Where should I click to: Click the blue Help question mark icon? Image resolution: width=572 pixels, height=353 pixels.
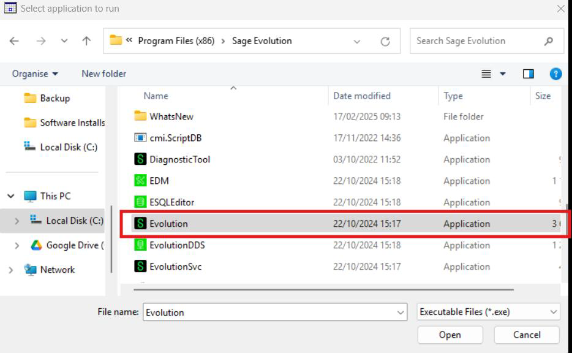pos(555,74)
